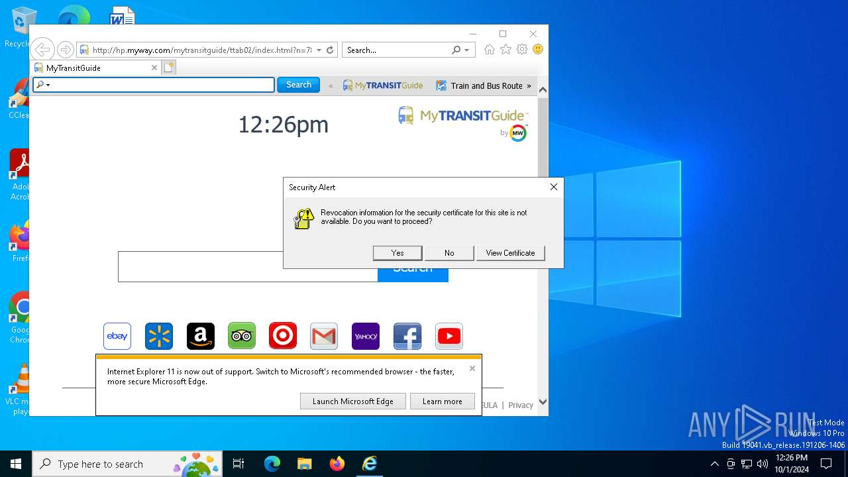Image resolution: width=848 pixels, height=477 pixels.
Task: Expand the search provider dropdown arrow
Action: [466, 50]
